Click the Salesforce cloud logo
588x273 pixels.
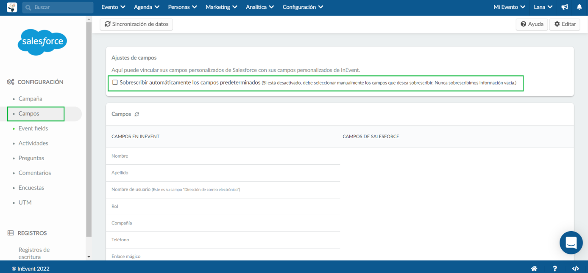42,42
